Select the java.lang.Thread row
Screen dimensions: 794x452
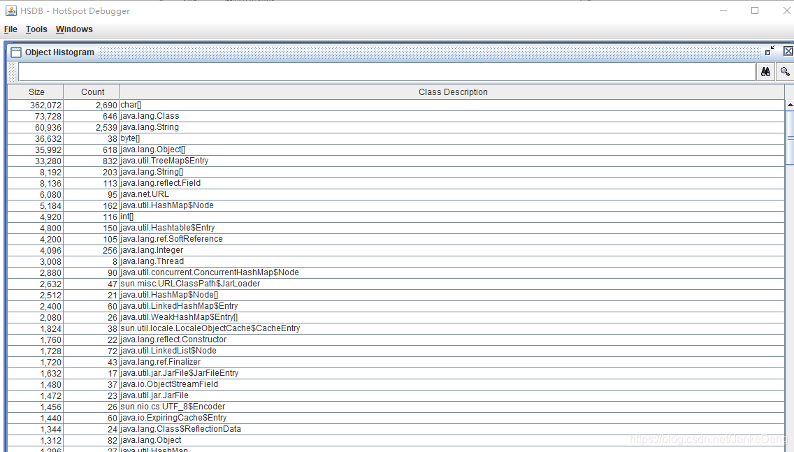point(396,261)
